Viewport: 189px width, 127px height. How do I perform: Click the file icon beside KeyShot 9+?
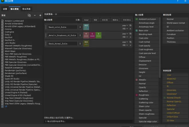pos(2,40)
